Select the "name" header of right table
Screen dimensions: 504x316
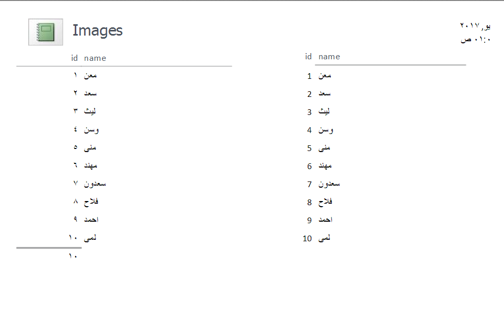point(329,57)
